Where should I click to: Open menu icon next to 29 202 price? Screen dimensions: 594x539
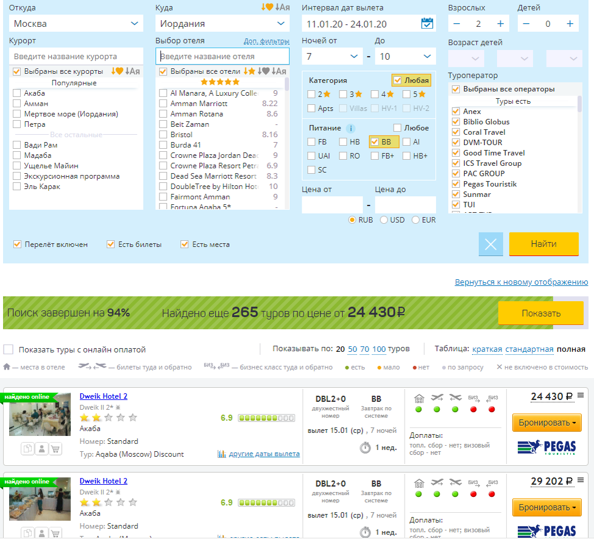581,480
